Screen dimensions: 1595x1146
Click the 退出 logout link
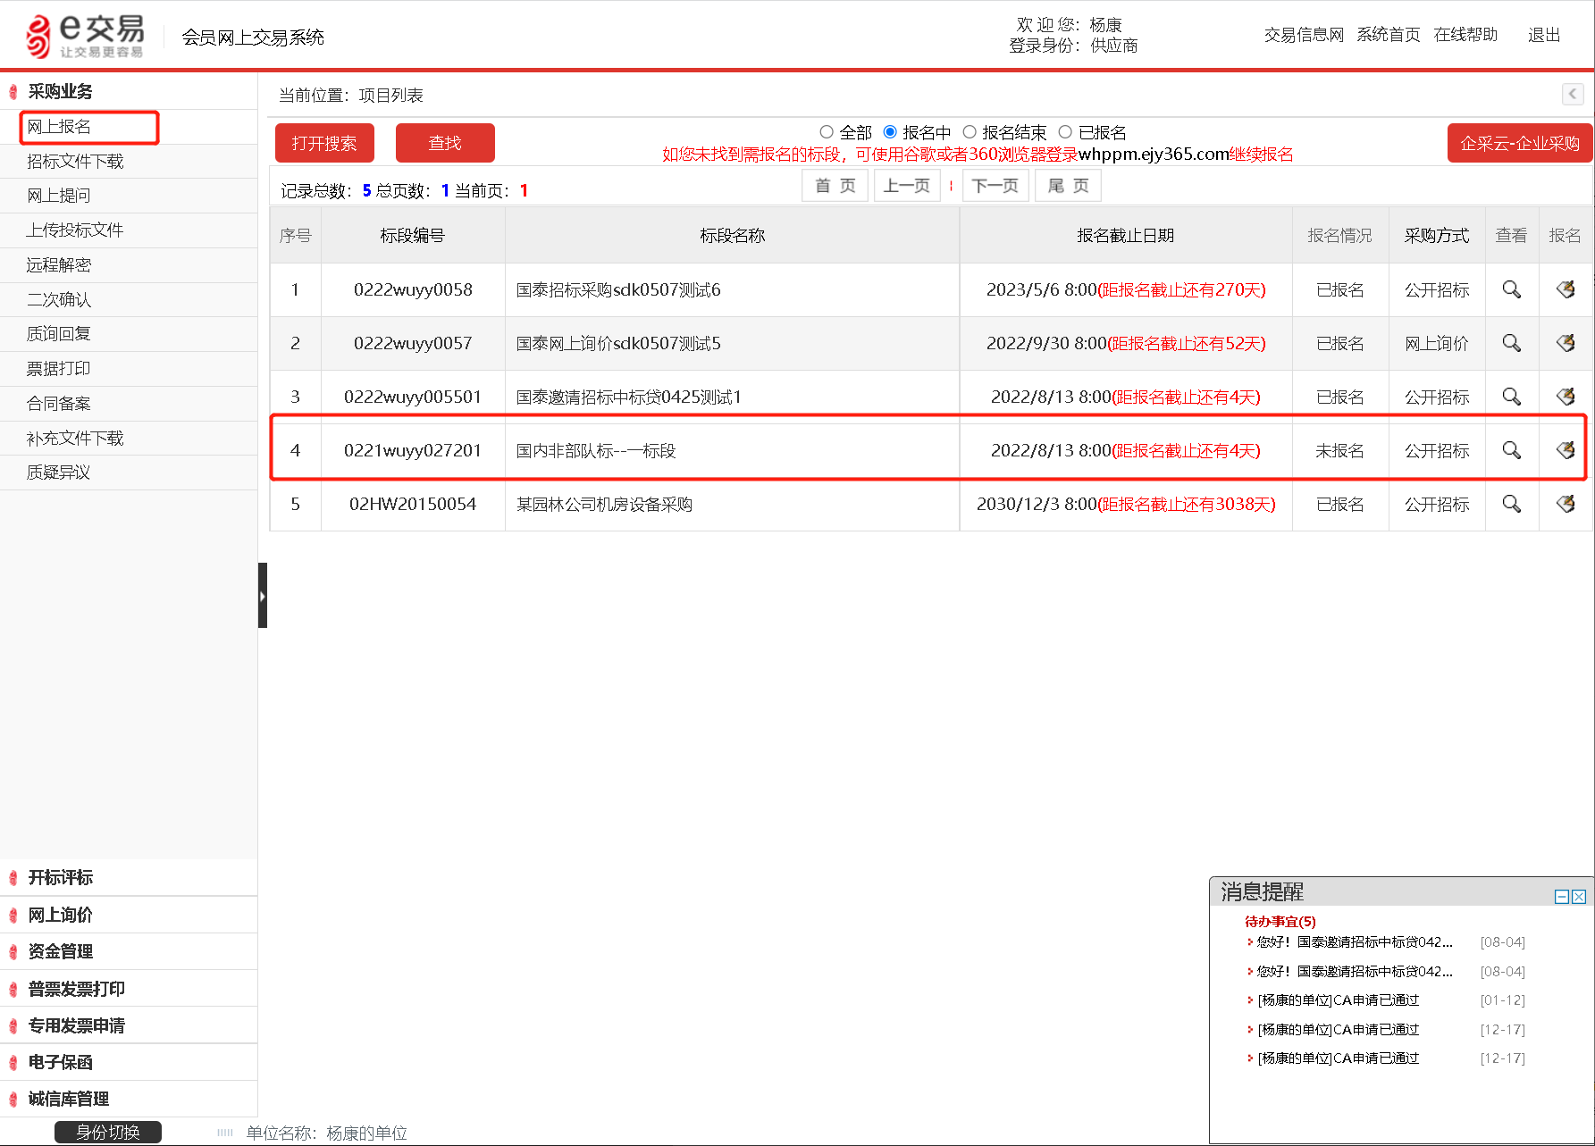pos(1544,35)
